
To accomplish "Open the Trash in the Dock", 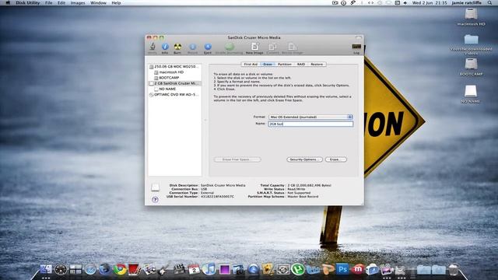I will [x=454, y=270].
